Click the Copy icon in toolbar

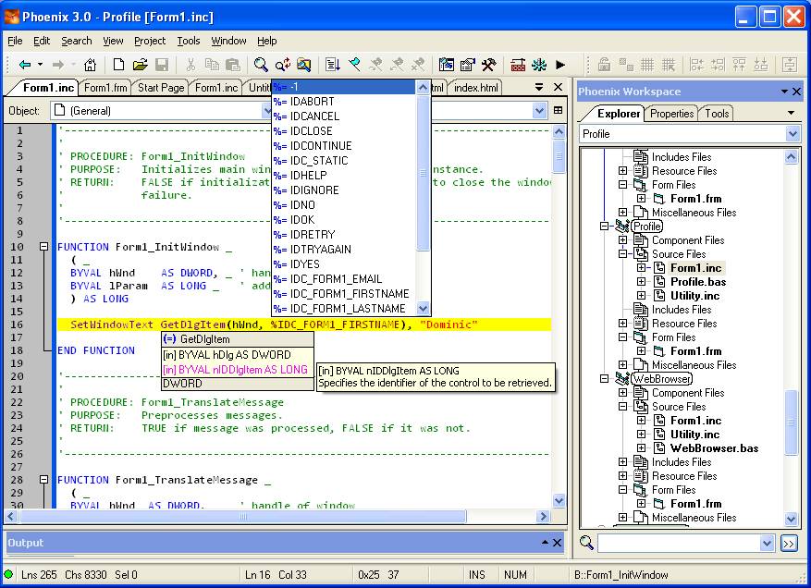point(212,65)
